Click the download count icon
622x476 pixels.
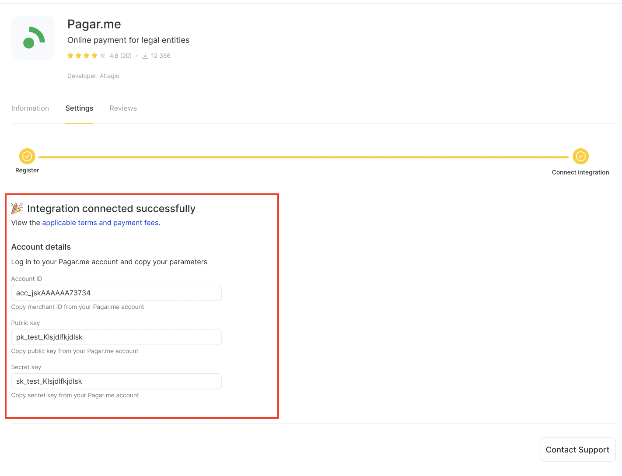click(145, 56)
